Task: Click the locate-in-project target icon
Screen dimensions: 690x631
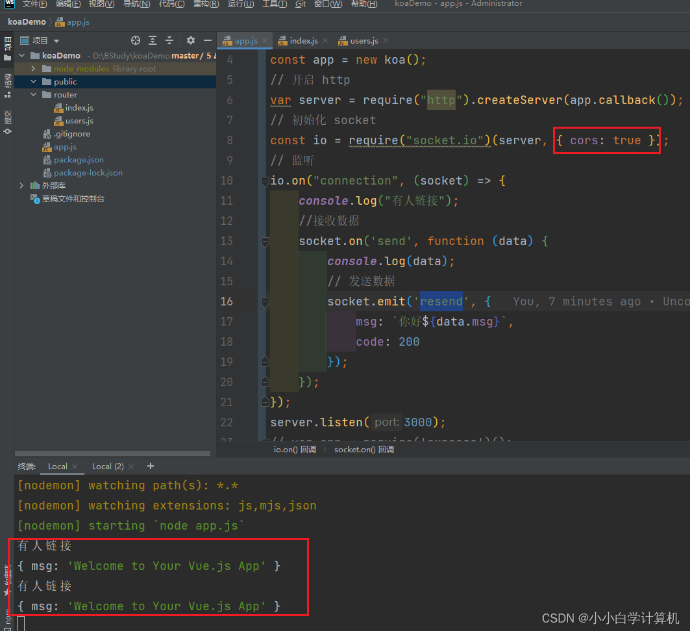Action: (136, 40)
